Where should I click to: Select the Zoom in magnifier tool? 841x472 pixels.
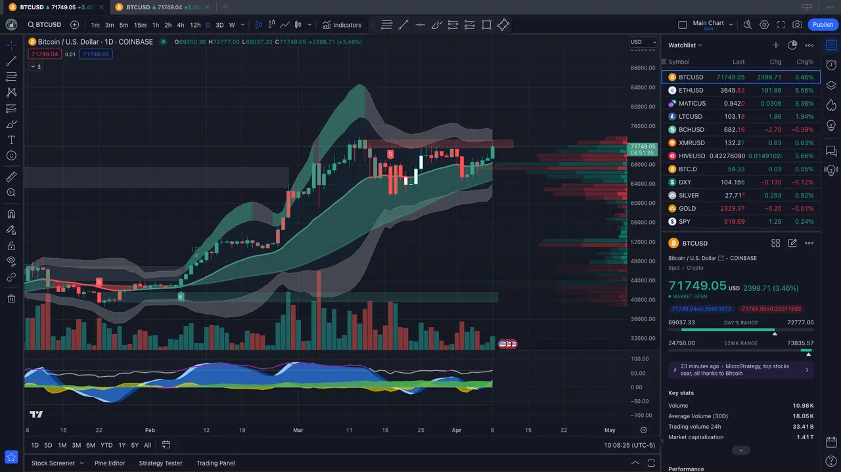11,192
